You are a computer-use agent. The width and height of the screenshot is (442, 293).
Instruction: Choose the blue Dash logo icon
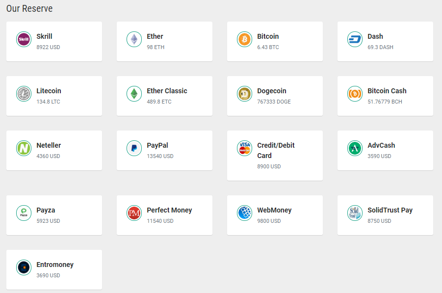[355, 39]
